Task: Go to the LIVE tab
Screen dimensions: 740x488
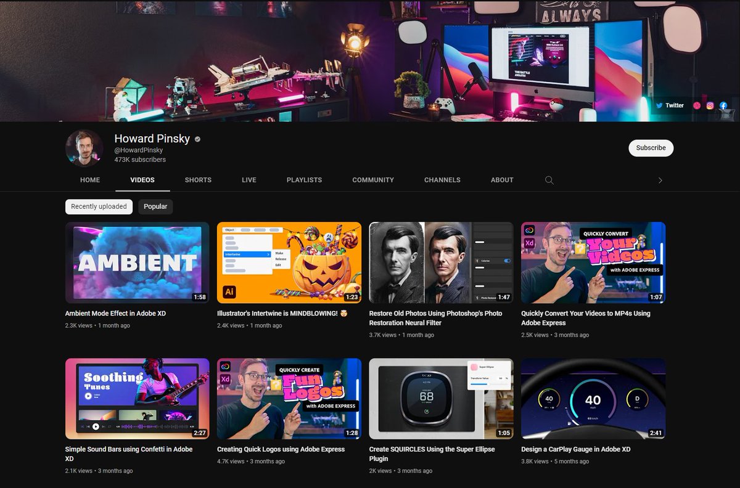Action: [249, 180]
